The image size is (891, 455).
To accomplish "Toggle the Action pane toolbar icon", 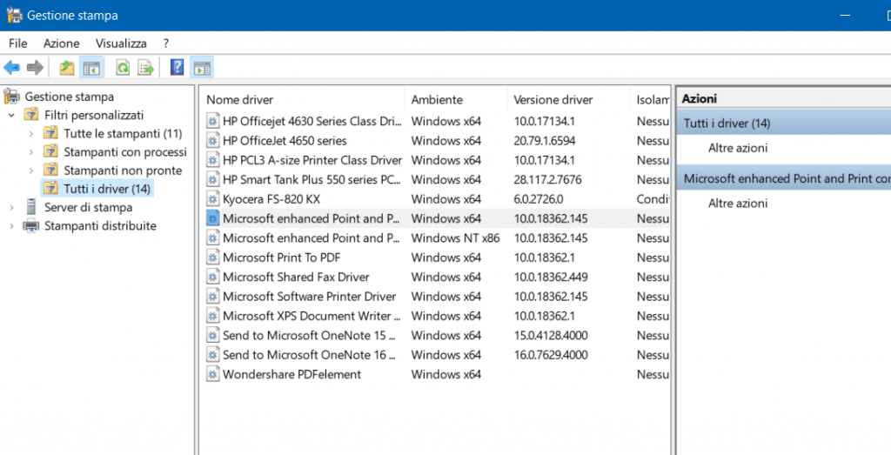I will (x=202, y=67).
